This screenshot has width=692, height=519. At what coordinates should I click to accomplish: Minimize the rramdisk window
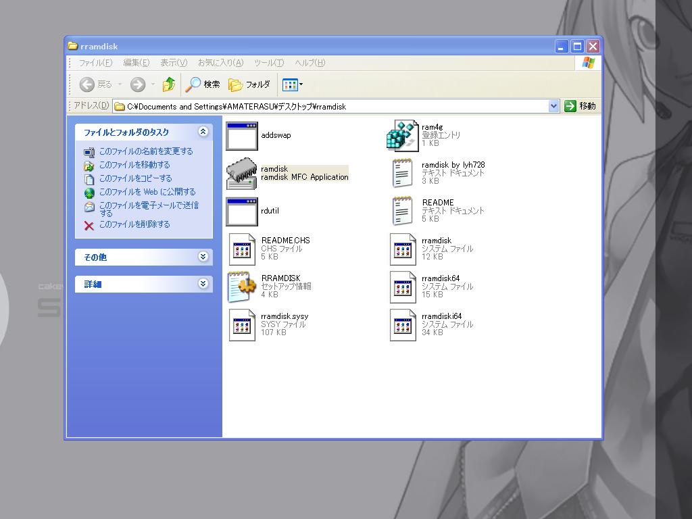pyautogui.click(x=561, y=46)
